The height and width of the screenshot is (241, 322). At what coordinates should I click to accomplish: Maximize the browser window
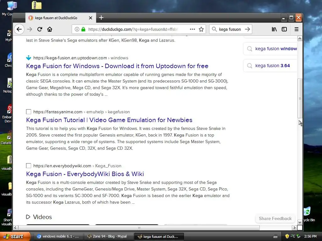(x=291, y=18)
